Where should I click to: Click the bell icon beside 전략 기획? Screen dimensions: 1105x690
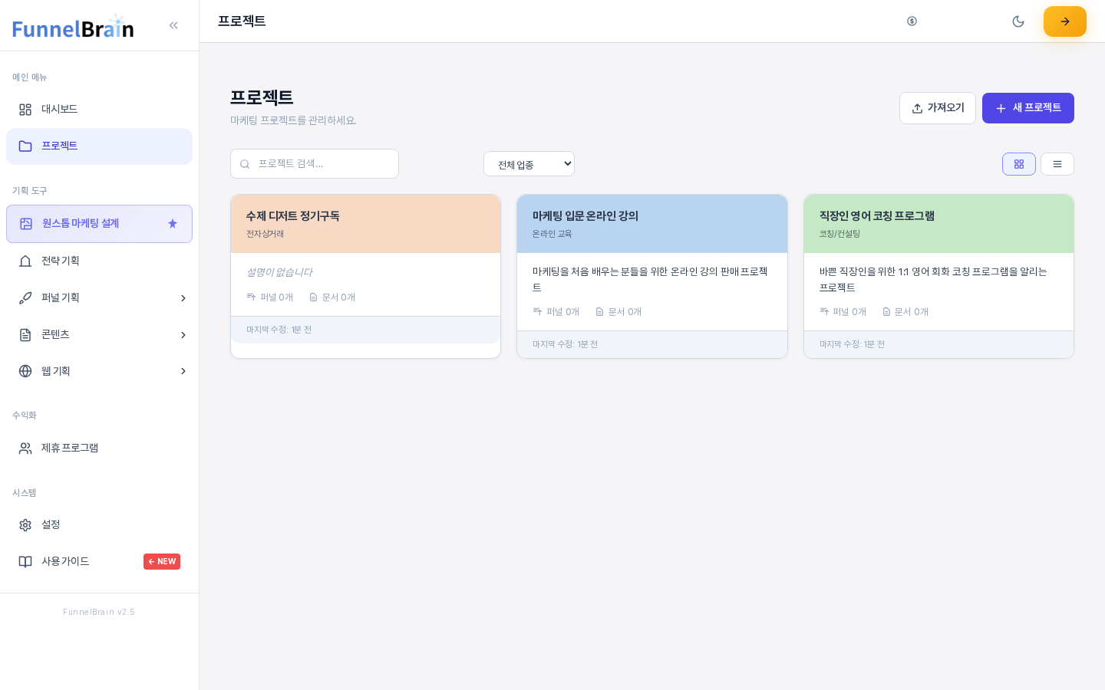pyautogui.click(x=25, y=261)
